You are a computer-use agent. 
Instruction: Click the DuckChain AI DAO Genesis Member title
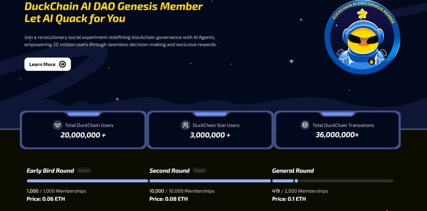click(x=113, y=6)
